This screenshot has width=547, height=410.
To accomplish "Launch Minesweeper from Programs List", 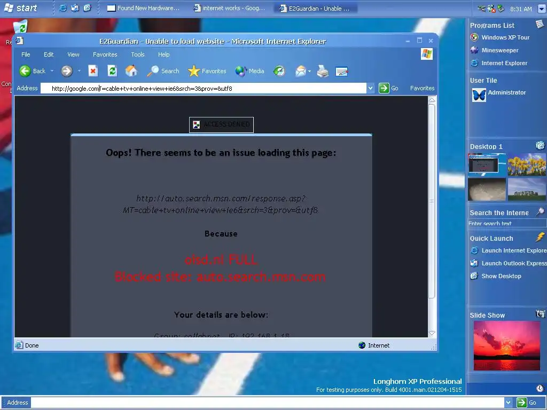I will coord(494,50).
